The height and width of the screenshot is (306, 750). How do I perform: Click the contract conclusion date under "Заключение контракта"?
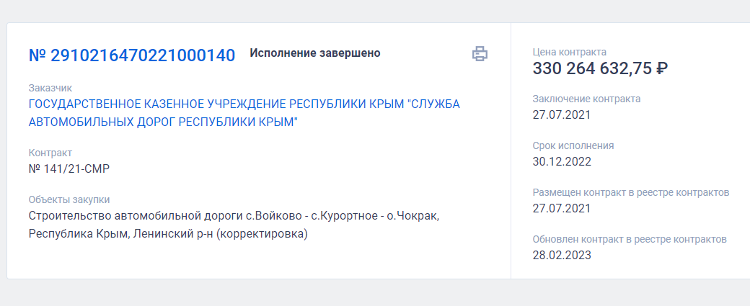(x=562, y=114)
